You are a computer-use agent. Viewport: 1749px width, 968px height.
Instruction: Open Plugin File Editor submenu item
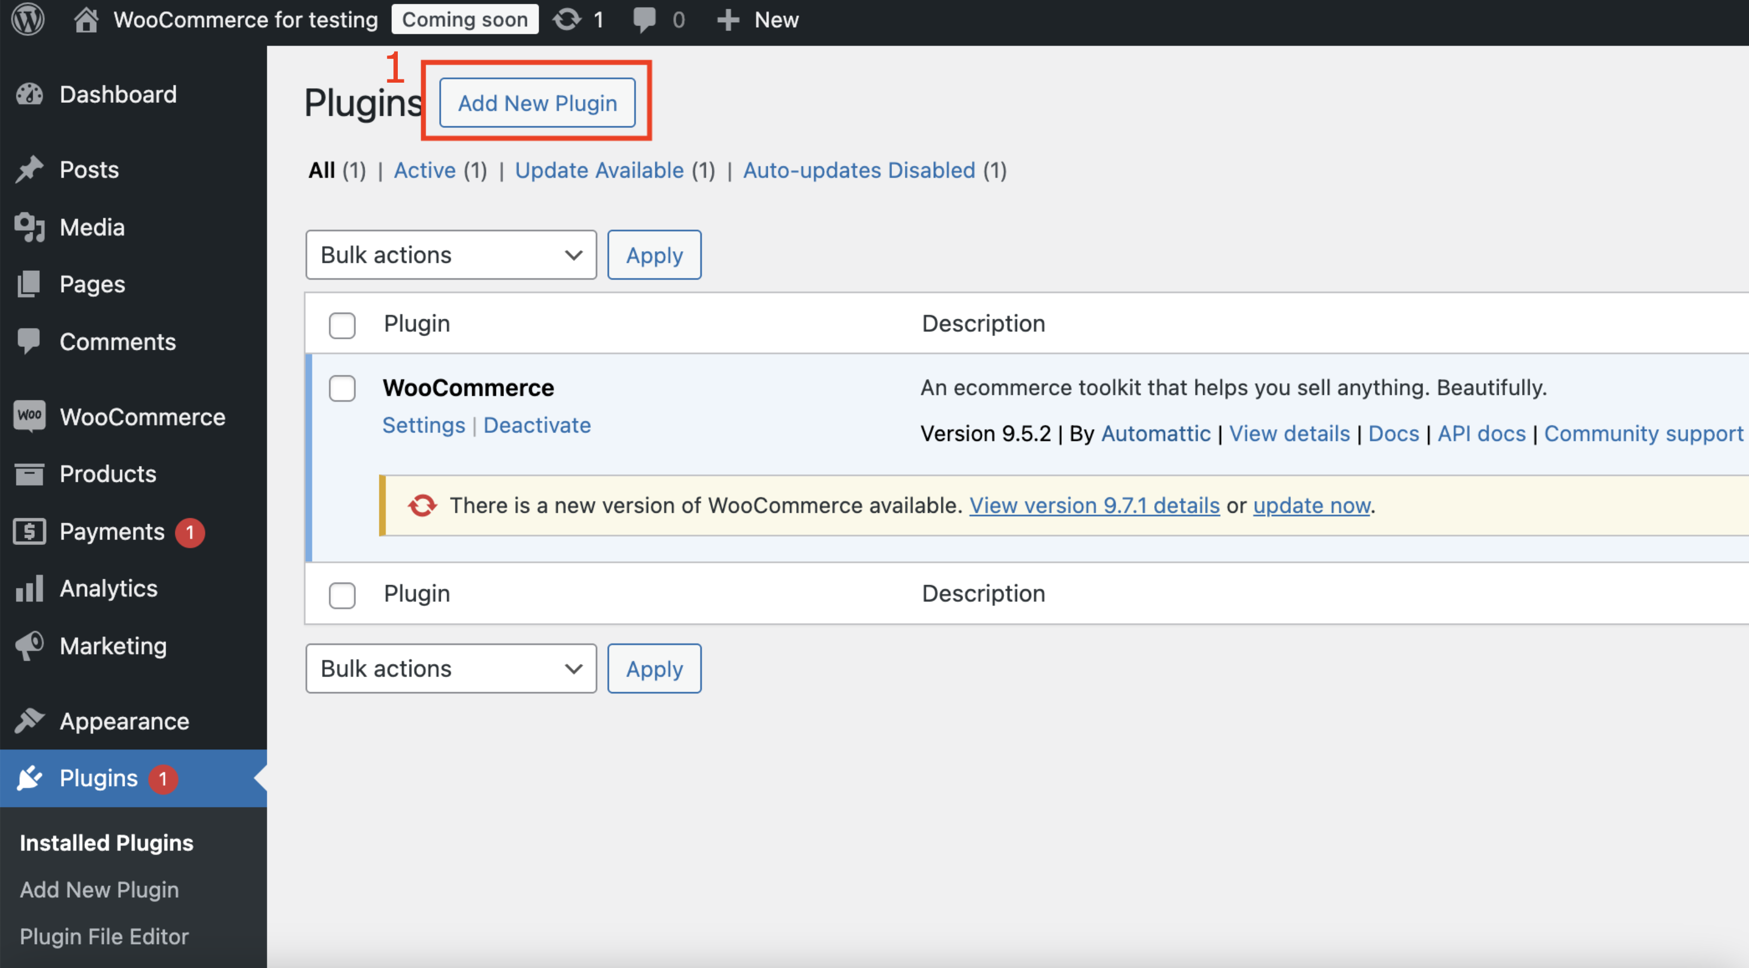(x=104, y=936)
